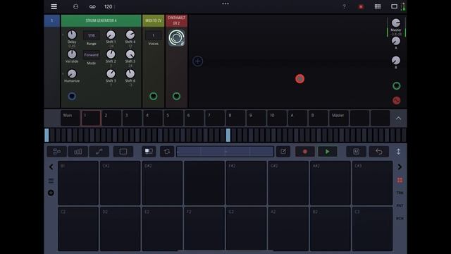Select rack tab A
The height and width of the screenshot is (254, 451).
click(297, 118)
